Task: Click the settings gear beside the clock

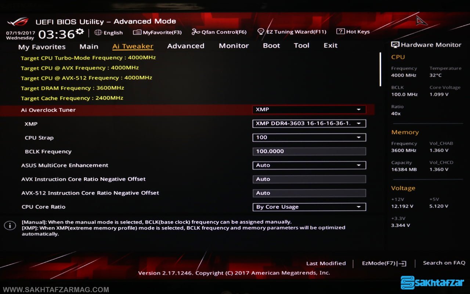Action: click(80, 32)
